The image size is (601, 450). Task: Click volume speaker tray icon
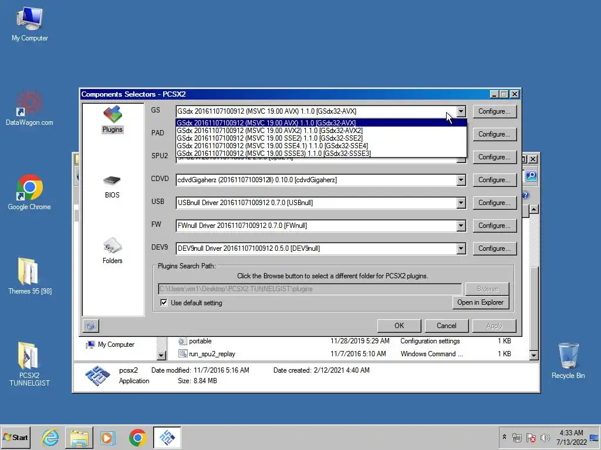545,437
